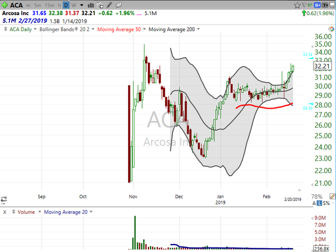Click the magenta ellipsis in data row
Image resolution: width=336 pixels, height=252 pixels.
139,13
